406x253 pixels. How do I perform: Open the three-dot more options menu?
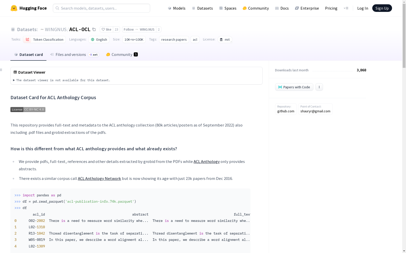point(319,87)
